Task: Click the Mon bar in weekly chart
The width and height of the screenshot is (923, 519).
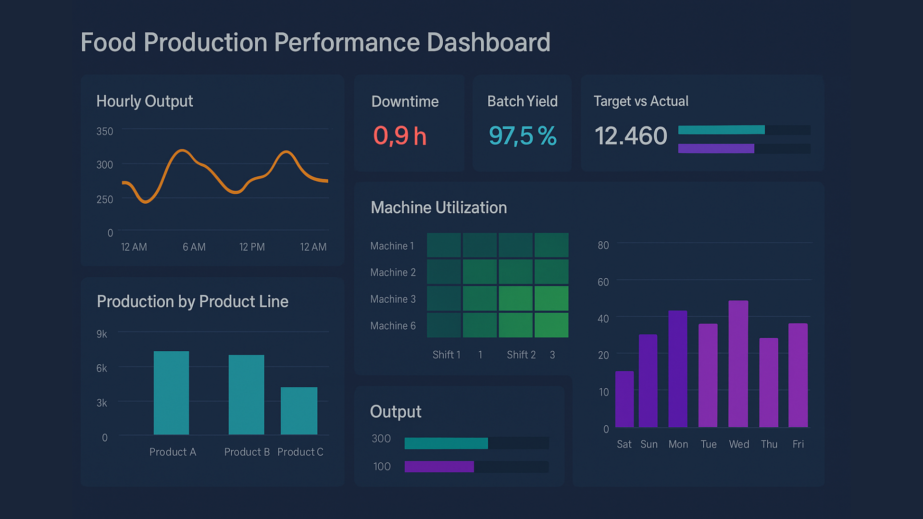Action: click(678, 369)
